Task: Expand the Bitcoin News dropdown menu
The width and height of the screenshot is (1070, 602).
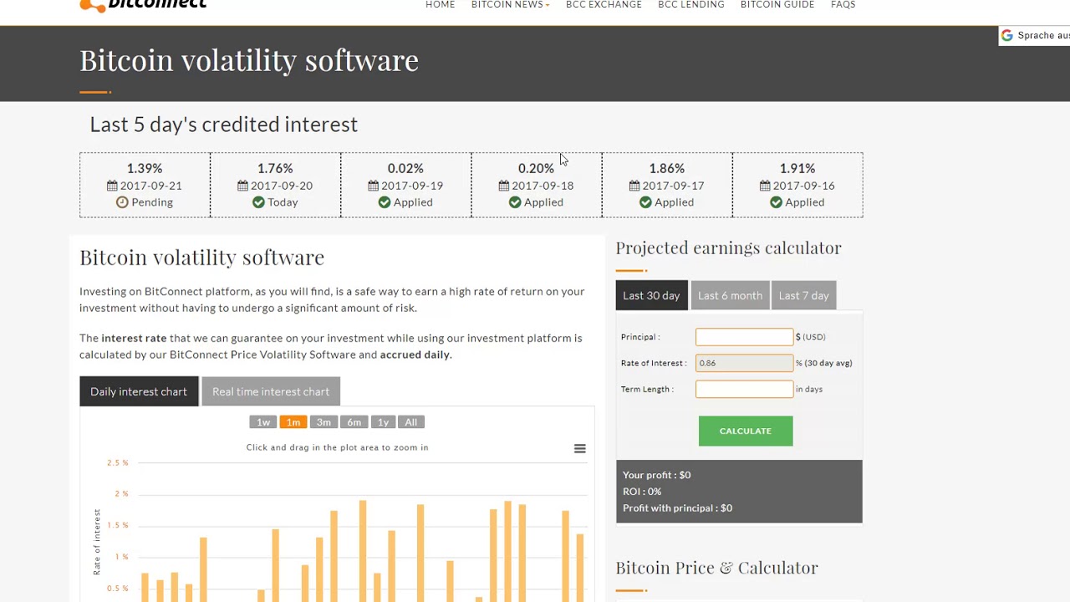Action: click(x=510, y=5)
